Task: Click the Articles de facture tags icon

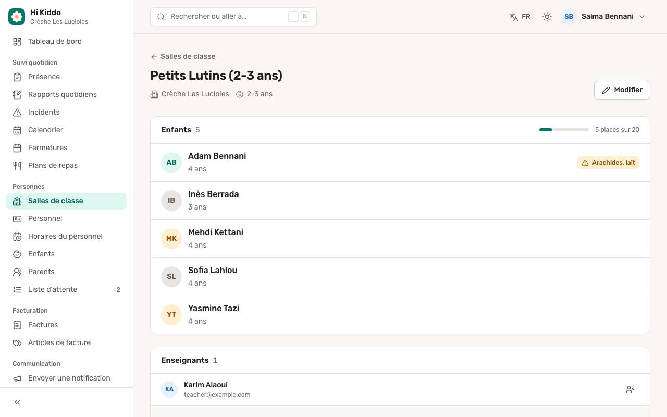Action: 17,343
